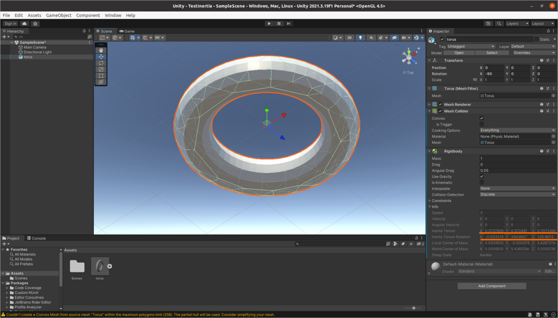558x318 pixels.
Task: Select the Move tool in Scene toolbar
Action: (101, 57)
